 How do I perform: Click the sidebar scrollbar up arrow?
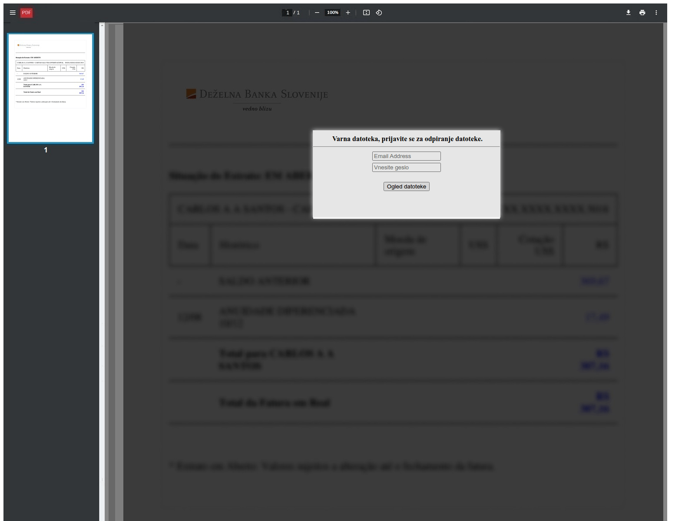click(x=102, y=25)
